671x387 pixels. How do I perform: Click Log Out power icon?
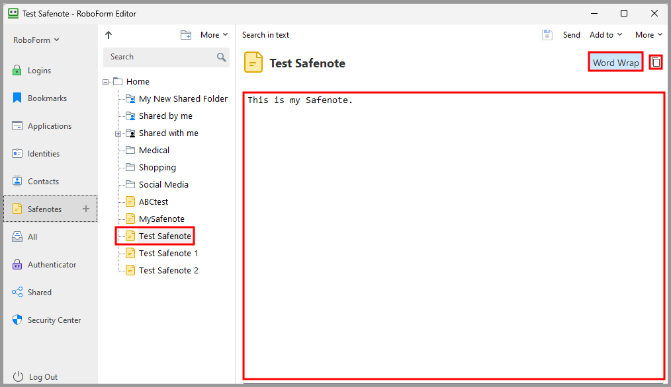[18, 376]
